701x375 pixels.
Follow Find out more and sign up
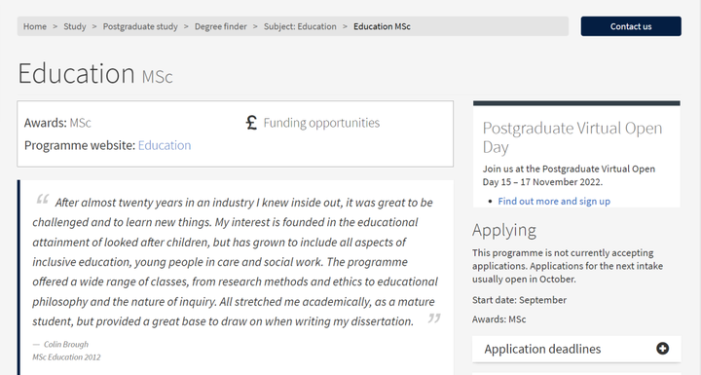[x=554, y=202]
